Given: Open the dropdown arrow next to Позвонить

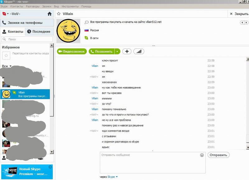Looking at the screenshot, I should point(117,52).
